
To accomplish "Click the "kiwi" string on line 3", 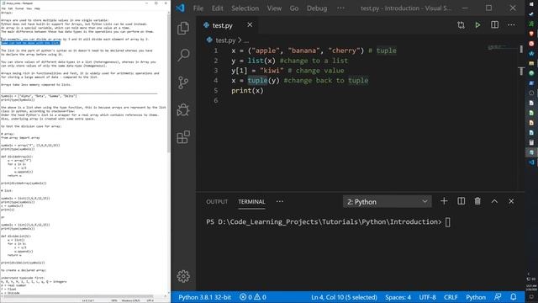I will (x=272, y=71).
